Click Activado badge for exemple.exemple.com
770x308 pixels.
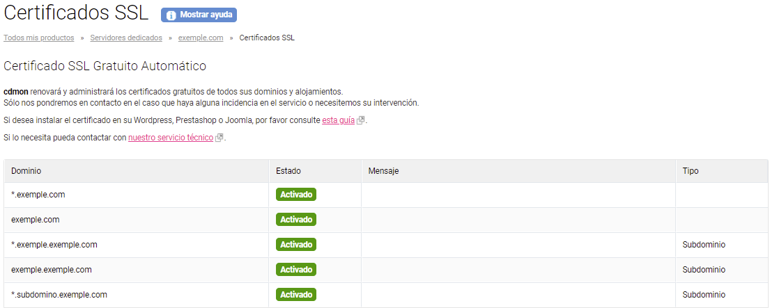pos(296,269)
